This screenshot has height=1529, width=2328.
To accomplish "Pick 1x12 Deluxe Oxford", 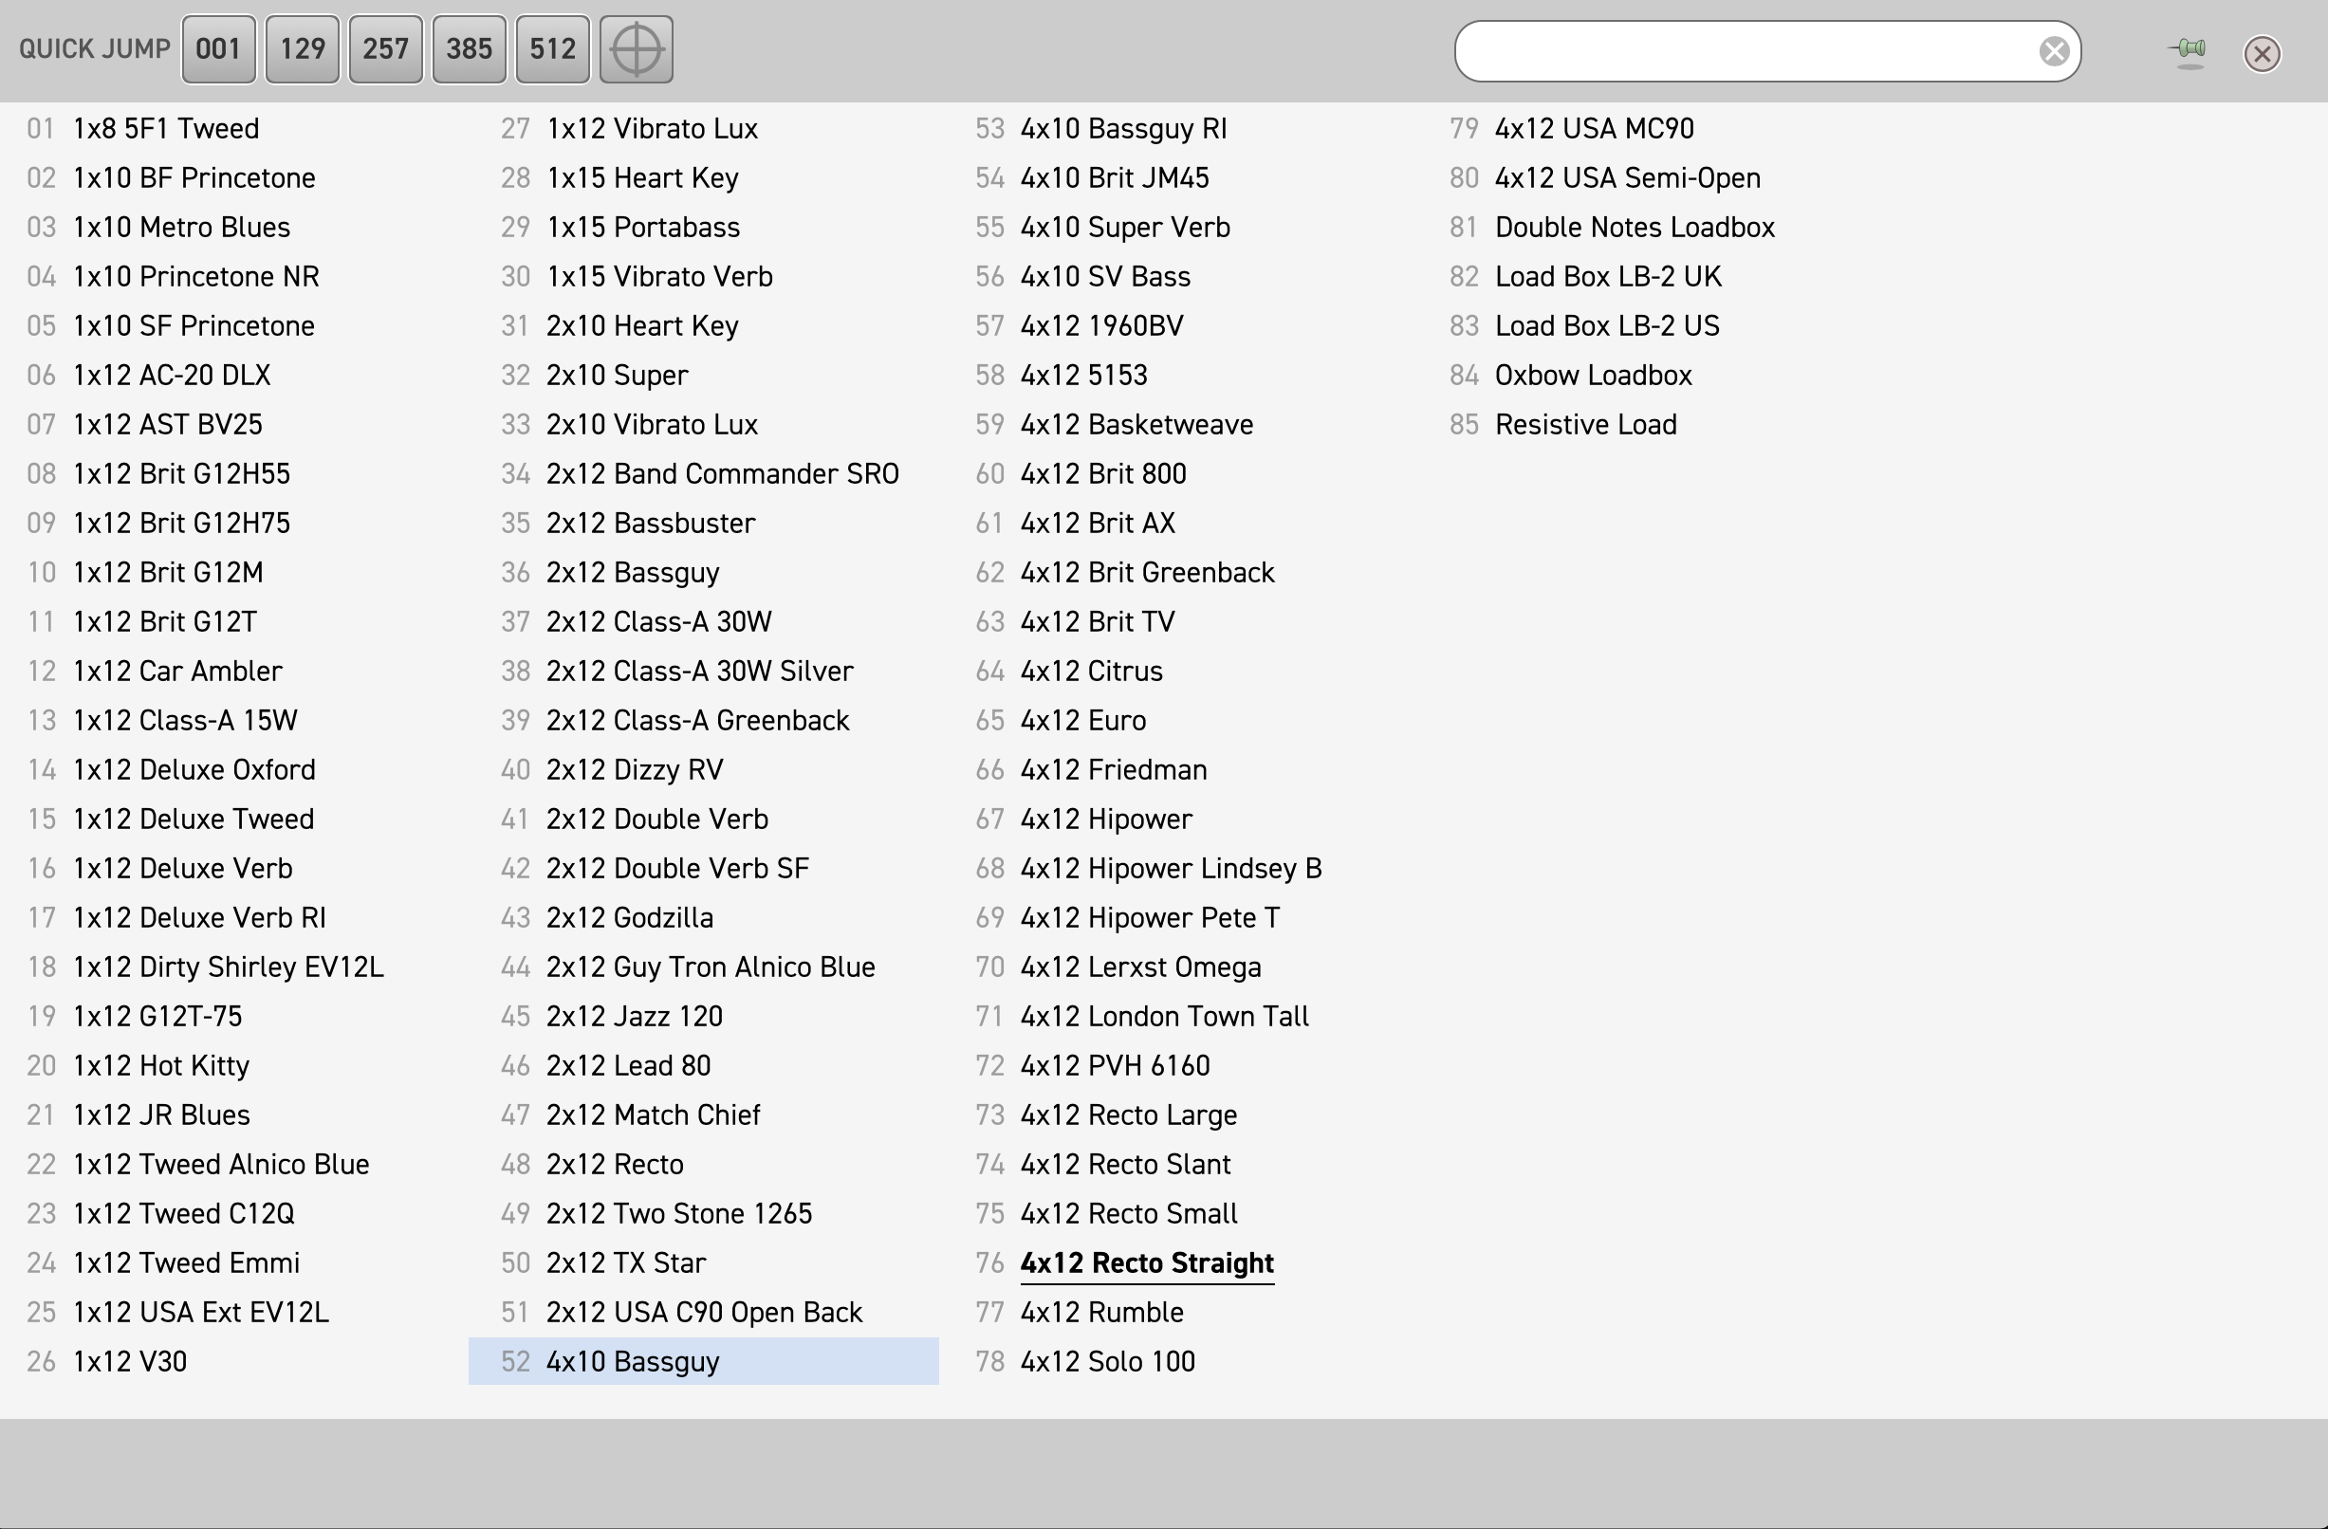I will tap(194, 770).
